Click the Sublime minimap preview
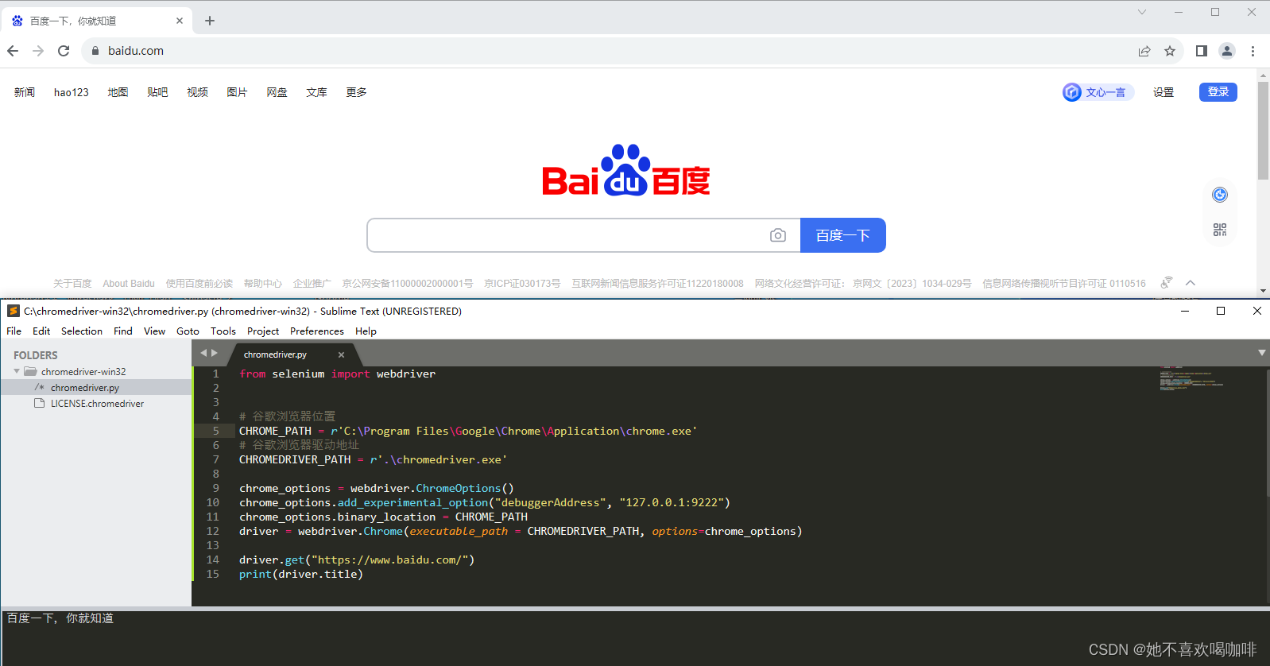Viewport: 1270px width, 666px height. (x=1191, y=378)
